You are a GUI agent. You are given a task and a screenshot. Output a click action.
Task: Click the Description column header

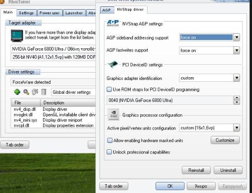tap(68, 103)
